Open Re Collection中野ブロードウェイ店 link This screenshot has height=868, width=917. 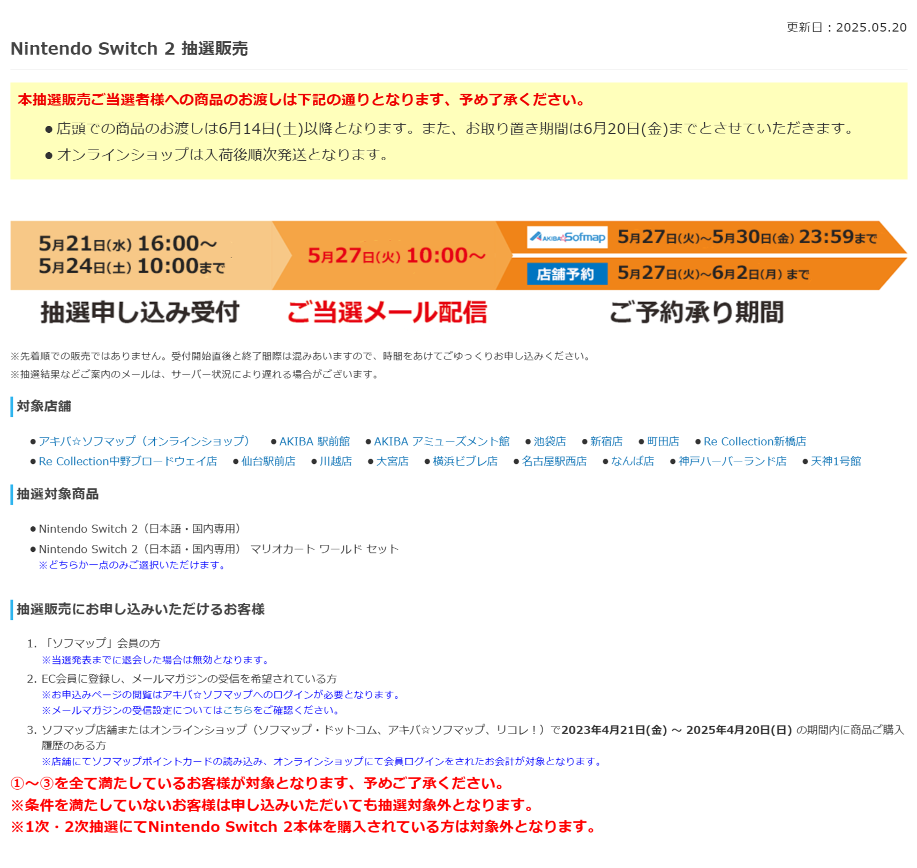128,461
